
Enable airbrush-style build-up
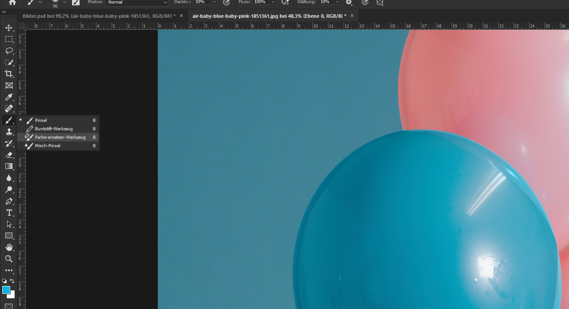coord(285,2)
